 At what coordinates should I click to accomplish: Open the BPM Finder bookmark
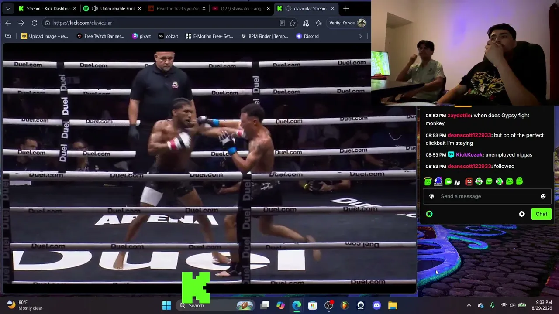click(x=265, y=36)
